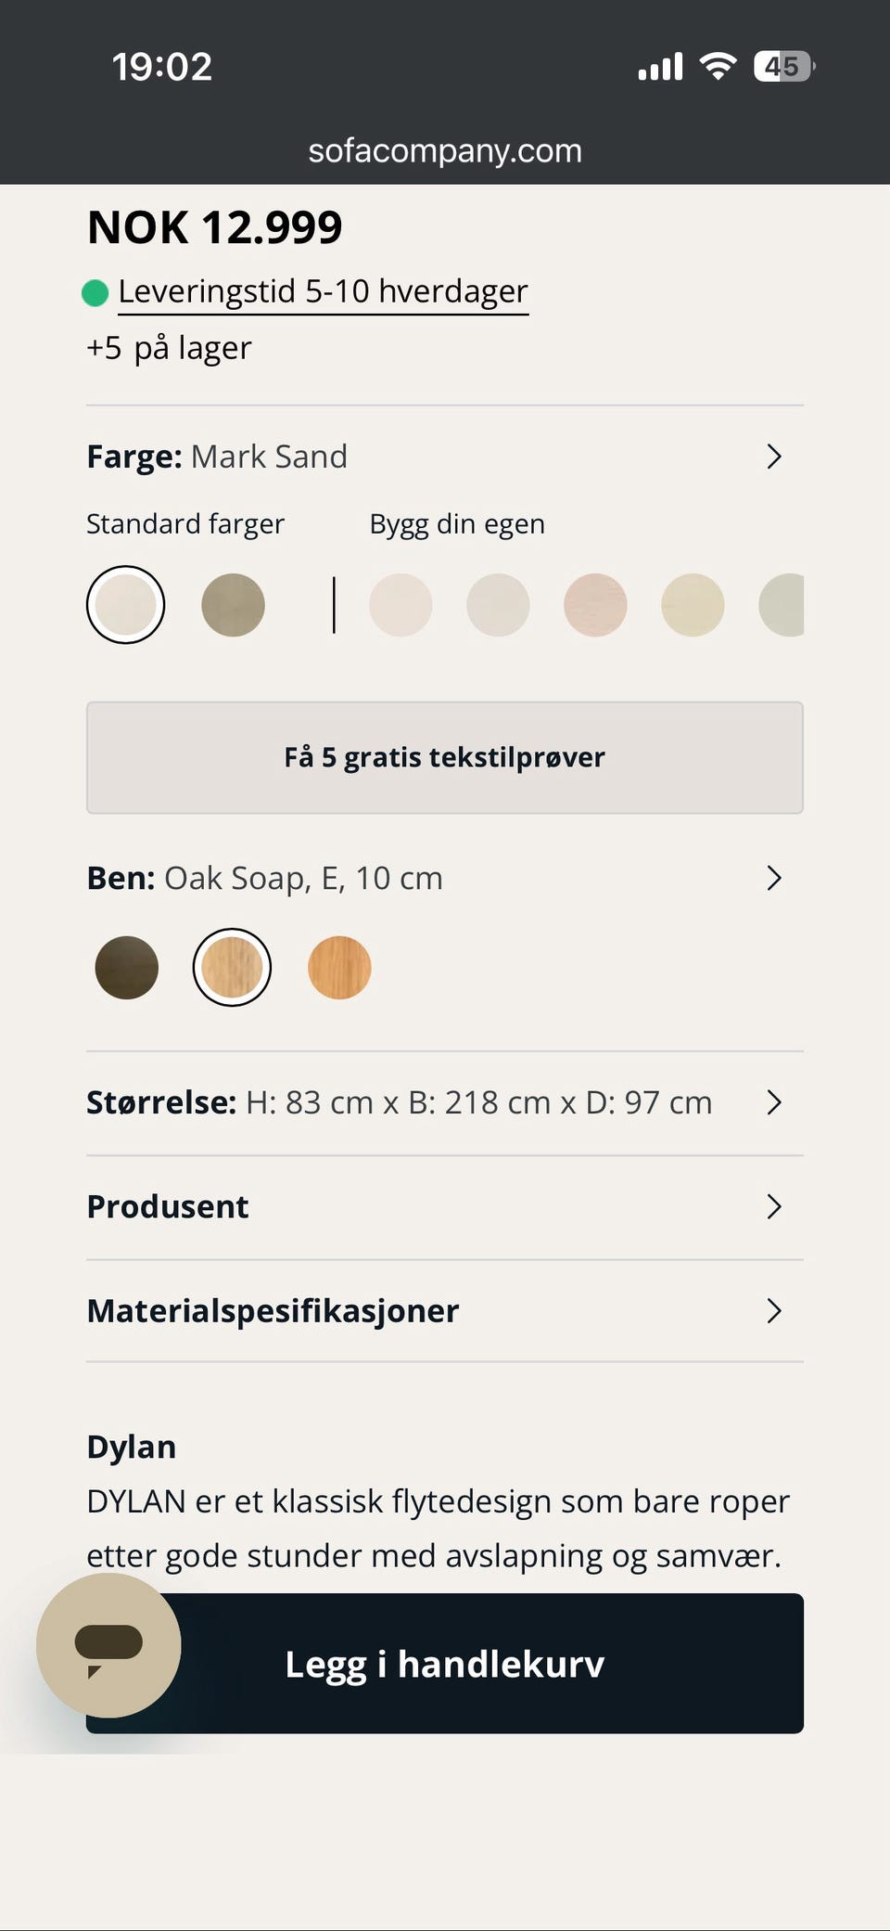Select the dark olive standard color swatch
890x1931 pixels.
(x=233, y=605)
